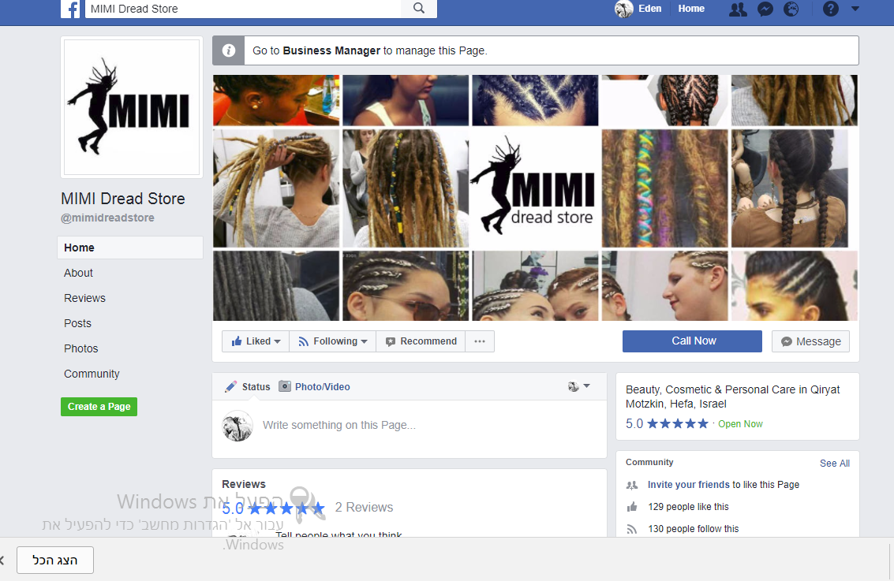Select Posts in the page sidebar
The image size is (894, 581).
click(x=77, y=323)
